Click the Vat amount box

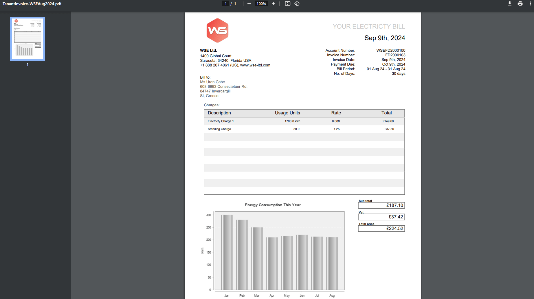click(381, 217)
